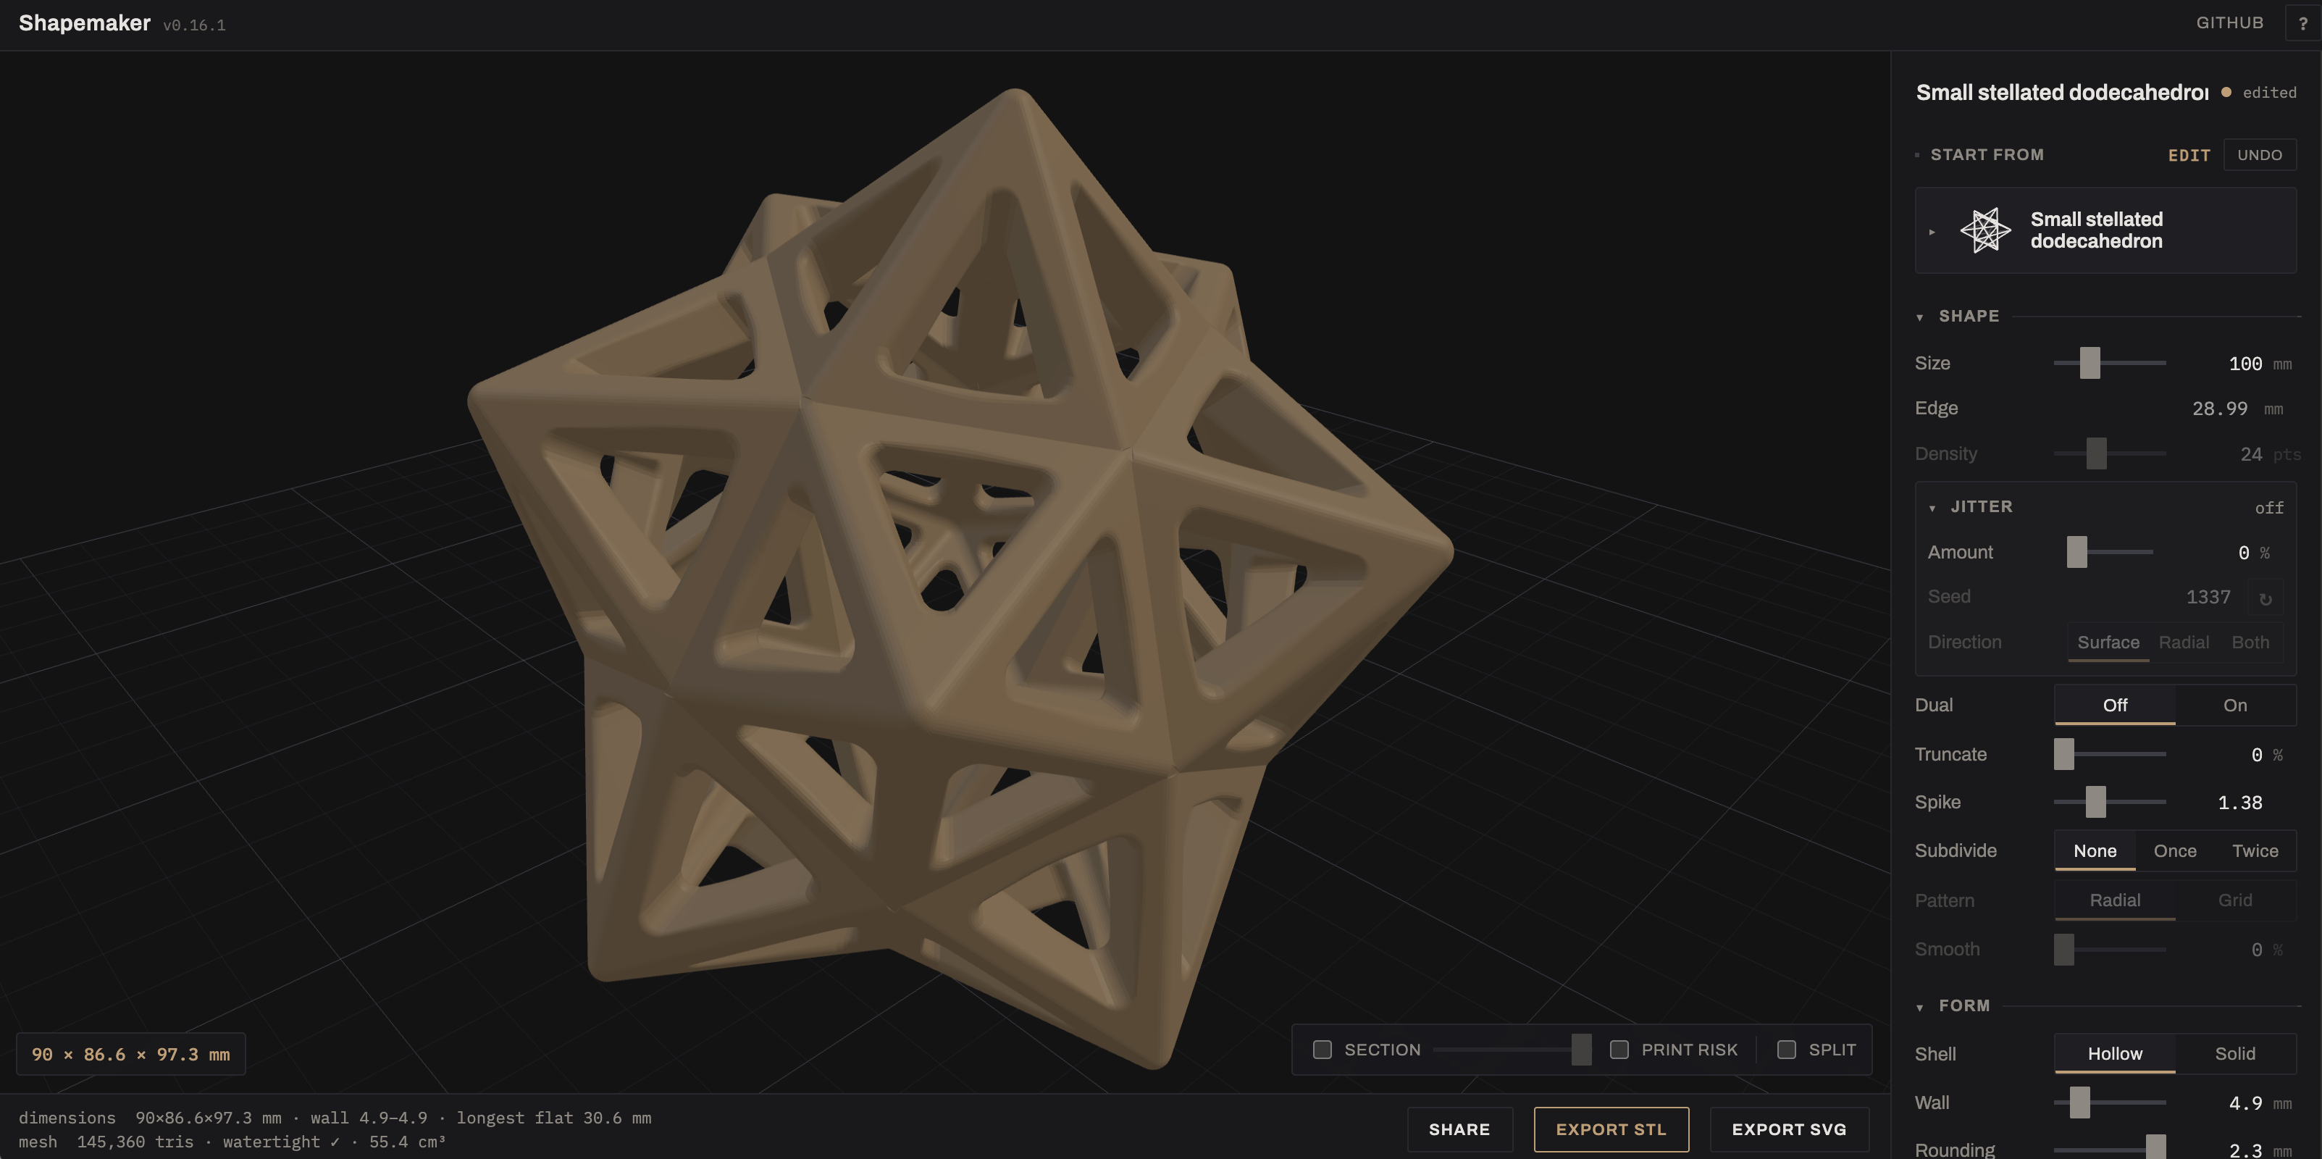The width and height of the screenshot is (2322, 1159).
Task: Click the Size value 100 field
Action: (2245, 364)
